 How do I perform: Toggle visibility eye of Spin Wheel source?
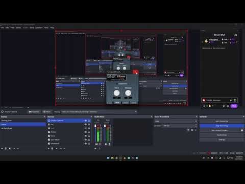[86, 140]
